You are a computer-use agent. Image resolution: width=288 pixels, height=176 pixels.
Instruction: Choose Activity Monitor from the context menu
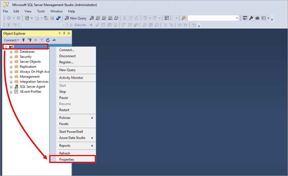[x=73, y=78]
